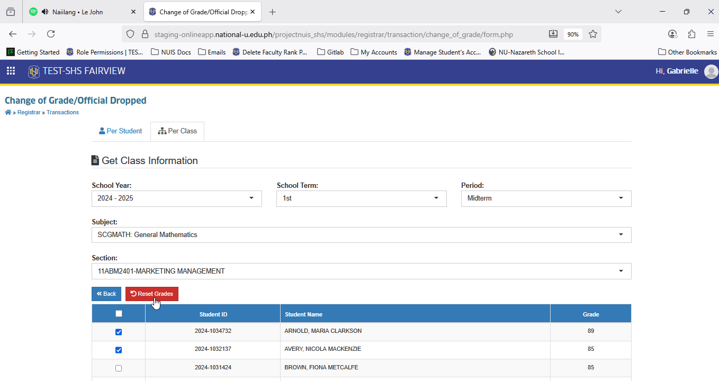Open the Registrar breadcrumb link
The image size is (719, 381).
coord(29,112)
